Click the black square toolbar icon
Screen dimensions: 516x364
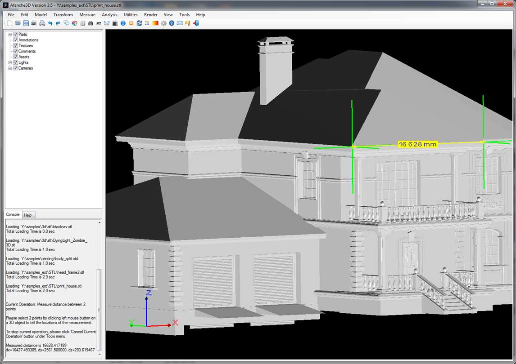tap(115, 23)
